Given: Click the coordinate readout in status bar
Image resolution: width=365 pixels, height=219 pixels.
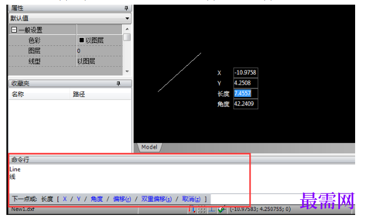Looking at the screenshot, I should pos(260,209).
